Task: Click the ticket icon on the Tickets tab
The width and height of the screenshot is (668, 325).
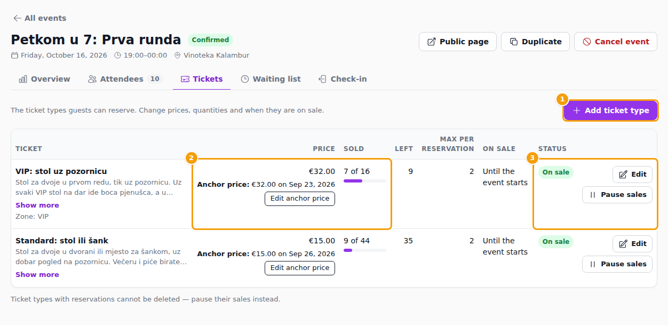Action: [185, 79]
